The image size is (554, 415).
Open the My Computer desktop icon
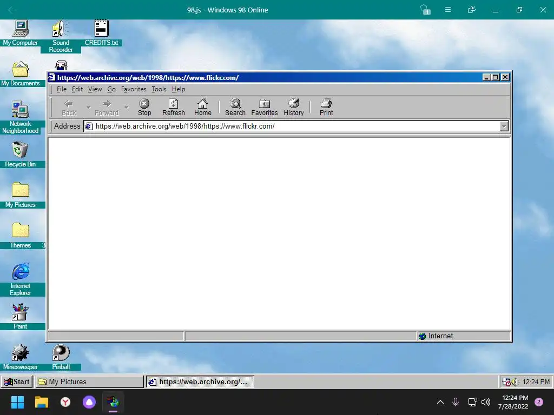click(21, 33)
